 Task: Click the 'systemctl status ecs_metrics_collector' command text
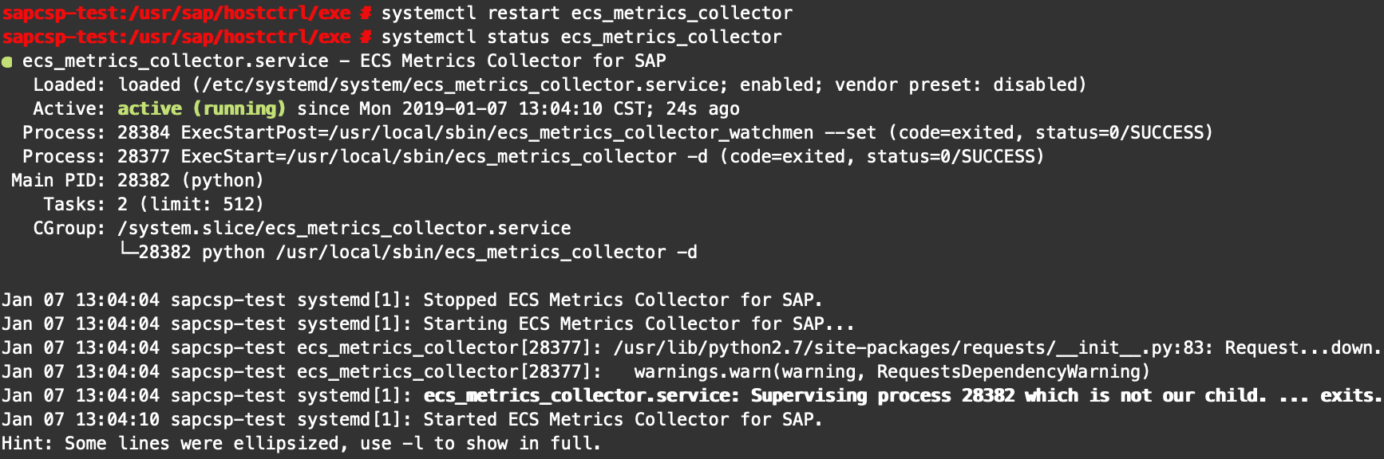tap(582, 37)
